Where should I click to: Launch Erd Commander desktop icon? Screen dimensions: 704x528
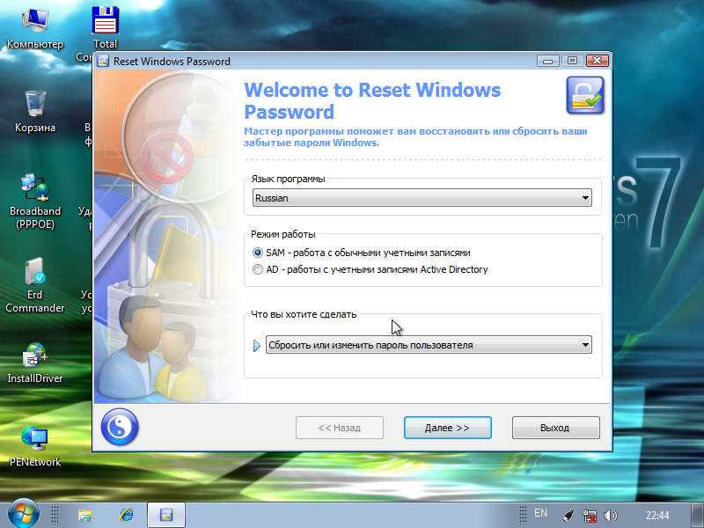click(x=35, y=284)
